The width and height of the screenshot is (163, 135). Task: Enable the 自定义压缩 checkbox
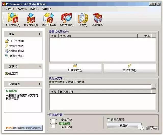pyautogui.click(x=108, y=120)
